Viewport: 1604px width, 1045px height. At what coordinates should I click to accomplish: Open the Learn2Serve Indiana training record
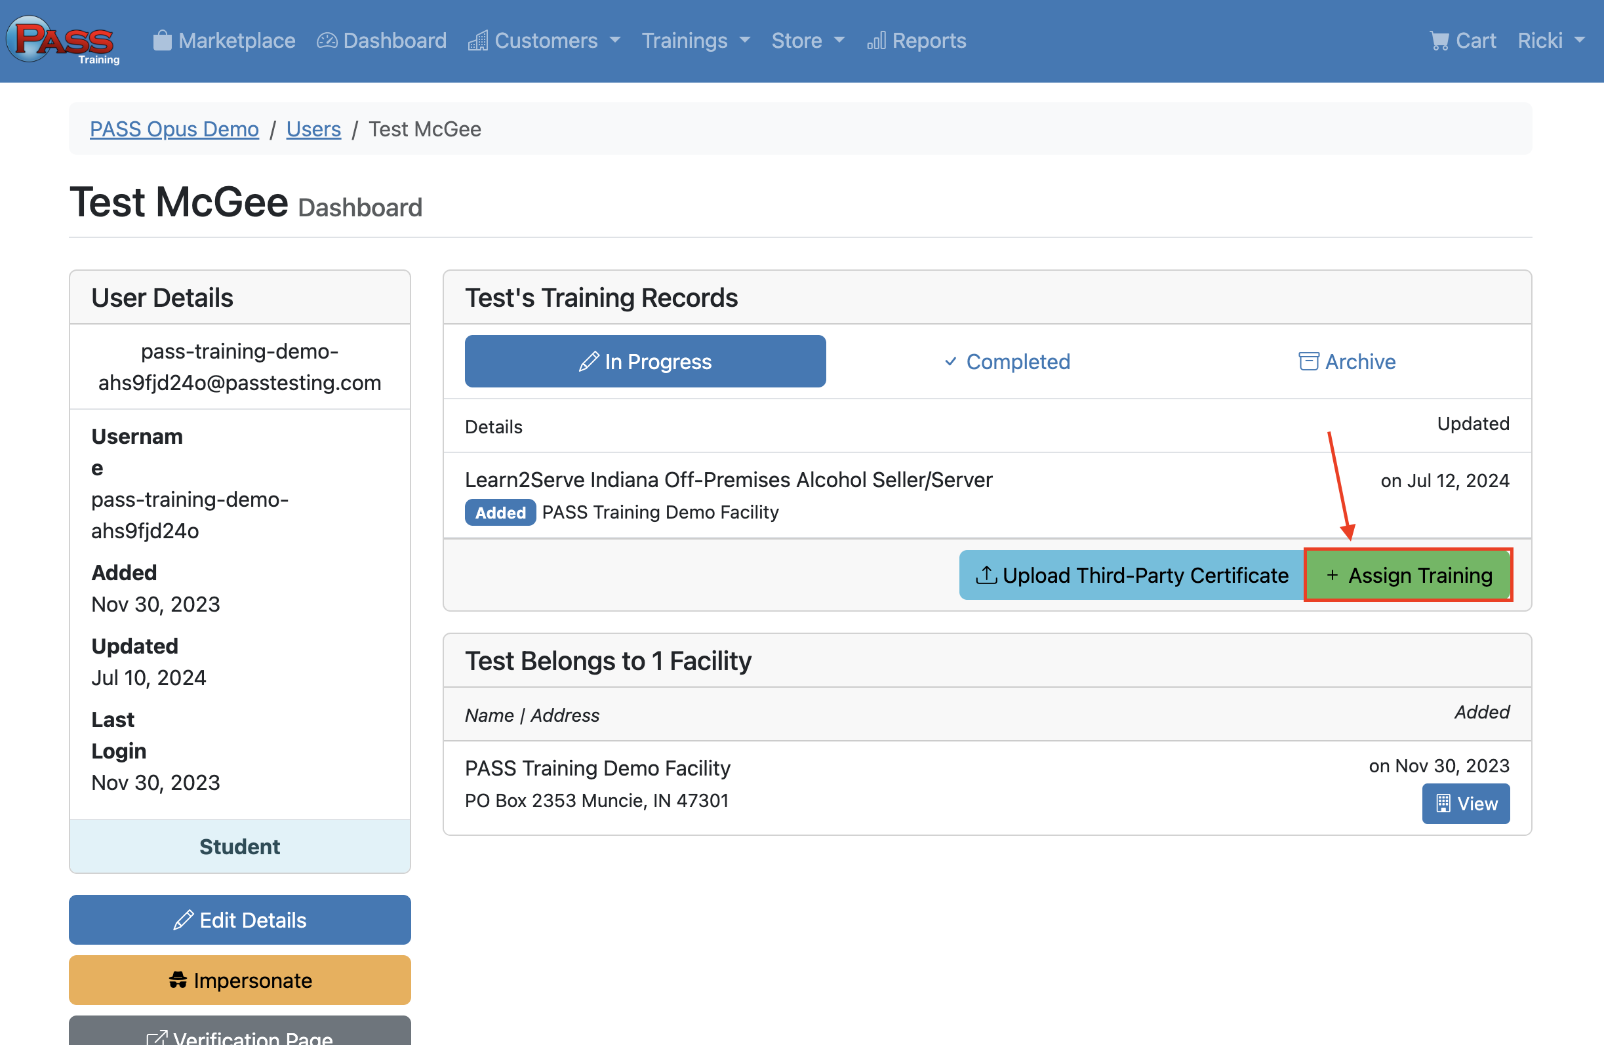[728, 480]
